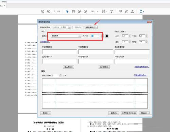Go to next page with down-arrow icon
The width and height of the screenshot is (170, 132).
[x=49, y=11]
